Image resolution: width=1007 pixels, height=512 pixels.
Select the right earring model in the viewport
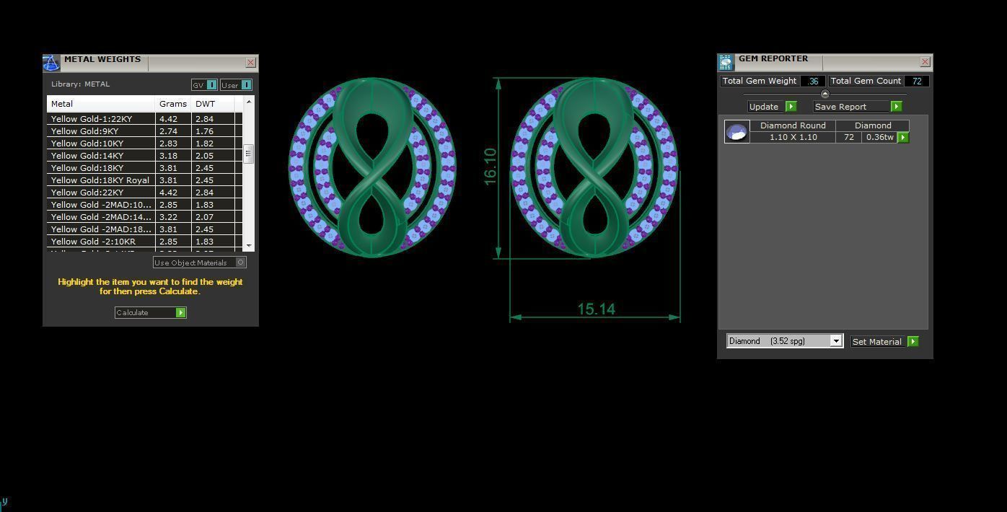(x=594, y=167)
